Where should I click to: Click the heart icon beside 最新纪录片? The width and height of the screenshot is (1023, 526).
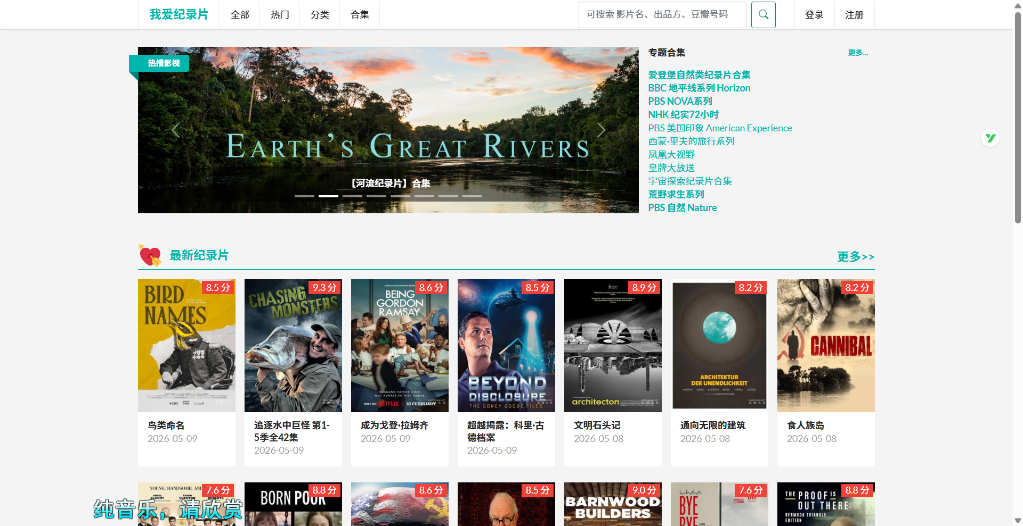click(150, 256)
